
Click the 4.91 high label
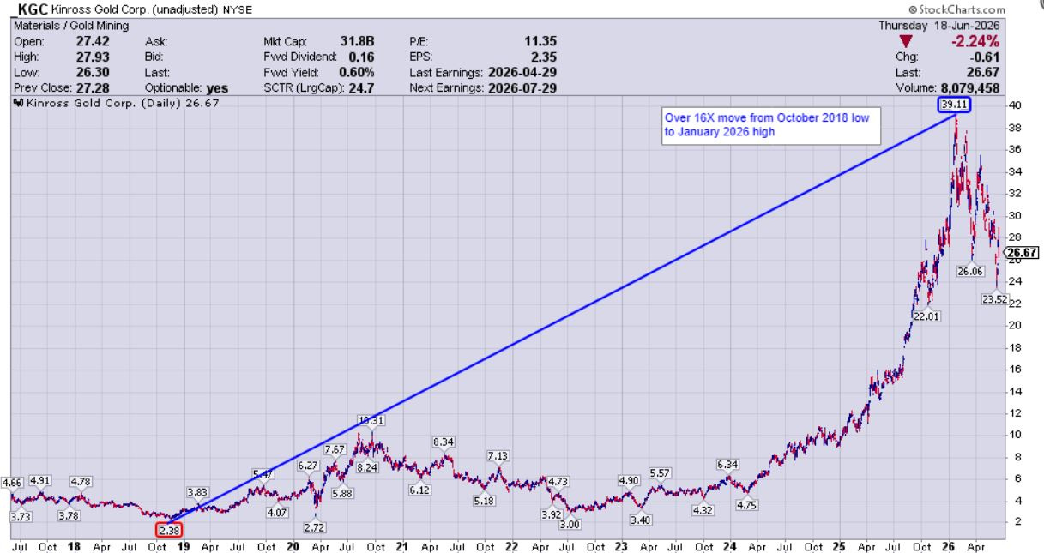coord(42,480)
